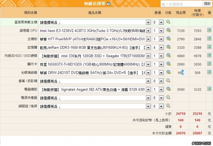The width and height of the screenshot is (213, 146).
Task: Open 螢幕 / 投影機 product dropdown
Action: 95,81
